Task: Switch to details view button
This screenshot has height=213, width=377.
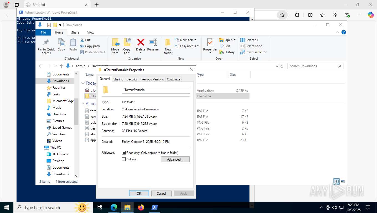Action: point(337,182)
